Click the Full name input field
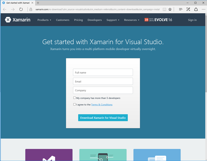This screenshot has height=161, width=207. (x=103, y=72)
